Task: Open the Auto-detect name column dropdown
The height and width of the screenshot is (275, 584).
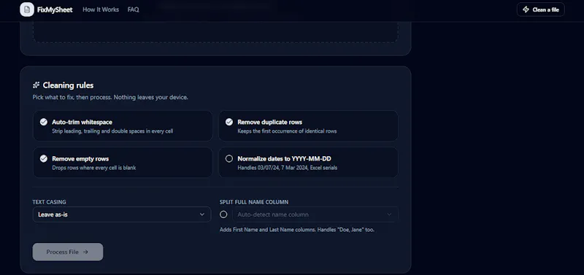Action: tap(315, 214)
